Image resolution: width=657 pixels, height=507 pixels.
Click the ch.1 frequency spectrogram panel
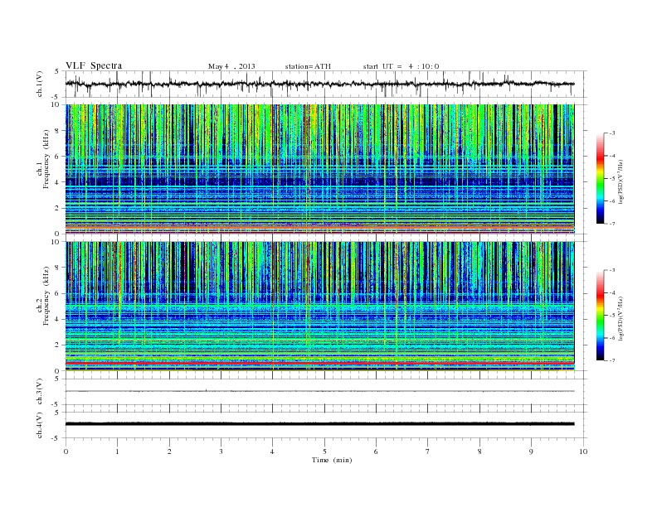(319, 169)
